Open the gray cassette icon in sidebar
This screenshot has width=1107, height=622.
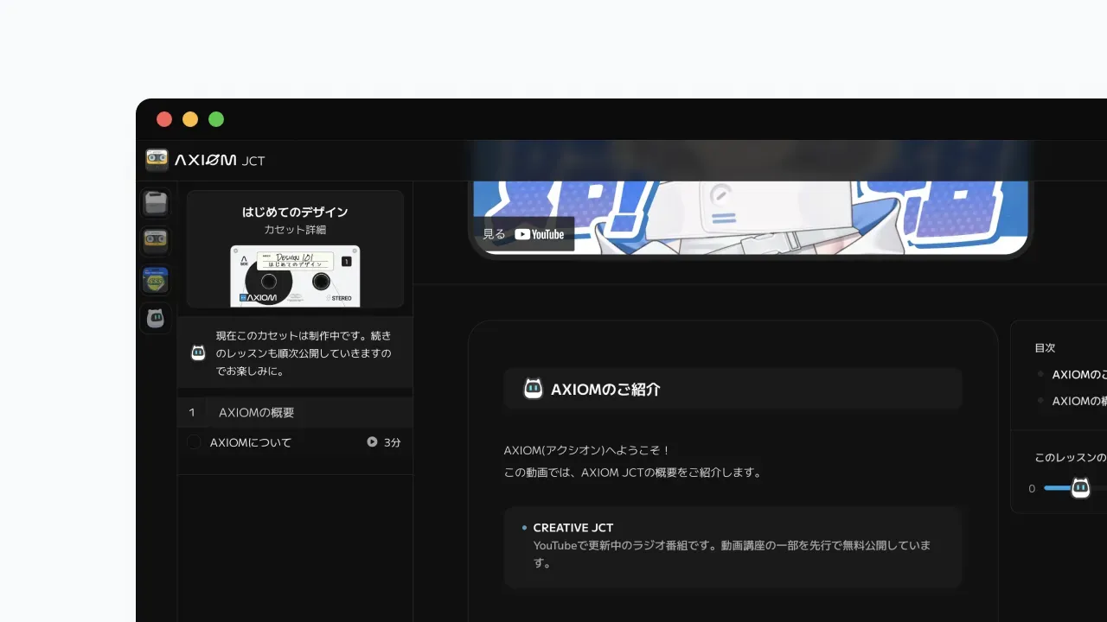point(156,203)
